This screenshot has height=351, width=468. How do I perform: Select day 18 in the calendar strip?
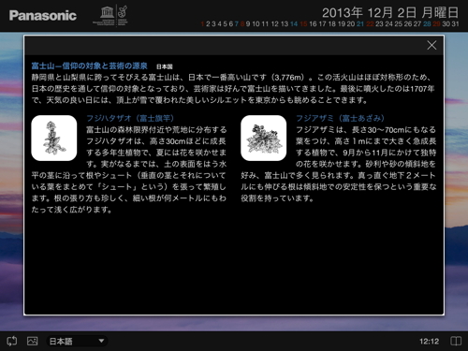coord(332,23)
